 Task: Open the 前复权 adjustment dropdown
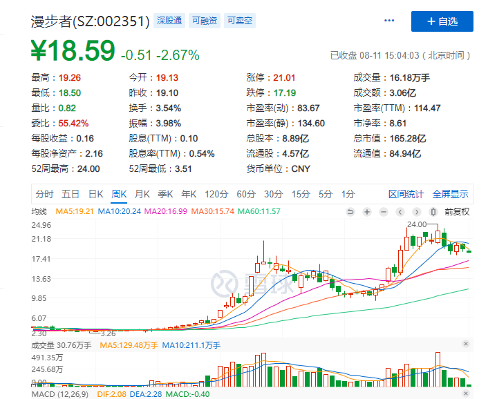[457, 212]
